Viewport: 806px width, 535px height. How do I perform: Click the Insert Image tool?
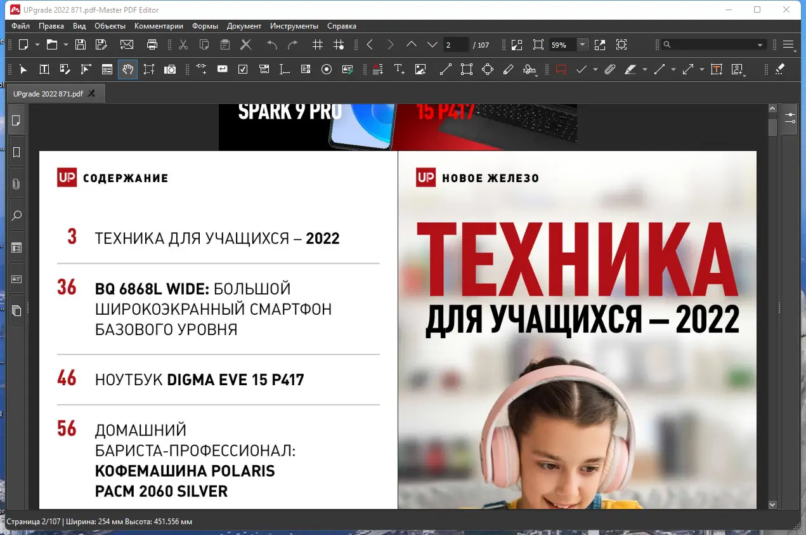[420, 70]
